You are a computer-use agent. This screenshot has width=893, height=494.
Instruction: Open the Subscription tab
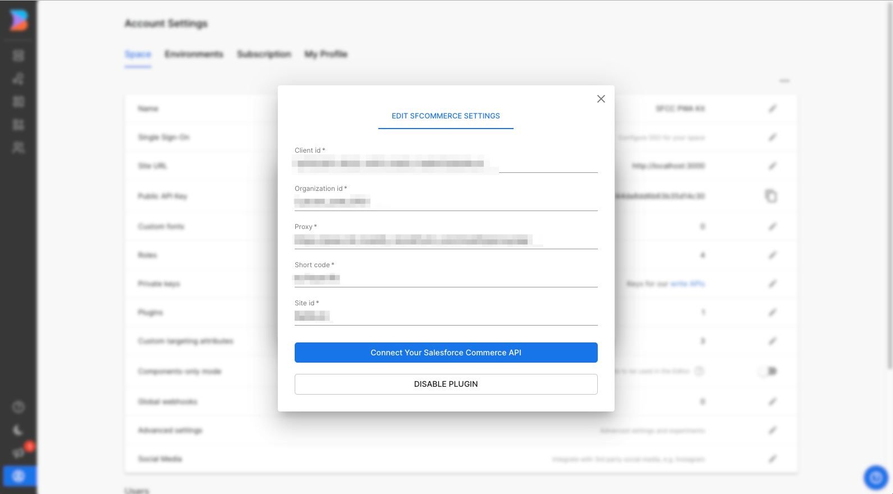(x=264, y=54)
